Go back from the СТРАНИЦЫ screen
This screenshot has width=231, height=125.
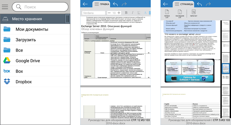pos(165,4)
